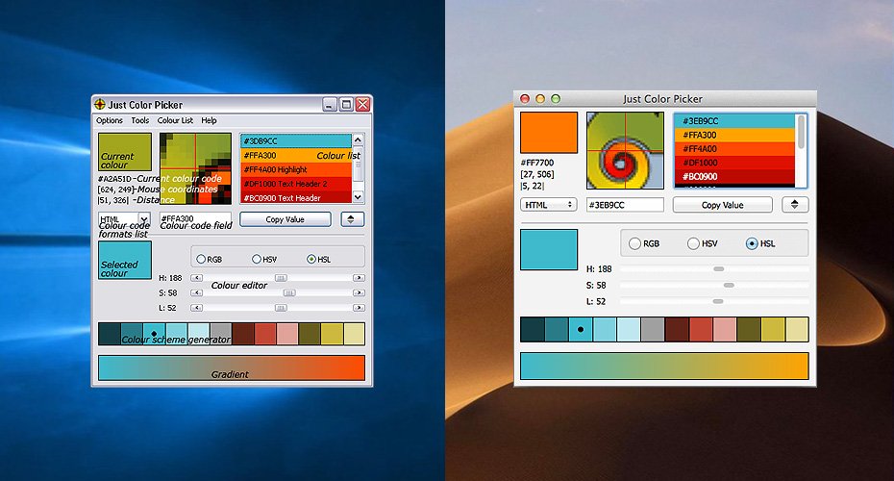Click the up-down arrows button in the Windows window
Viewport: 894px width, 481px height.
click(352, 219)
